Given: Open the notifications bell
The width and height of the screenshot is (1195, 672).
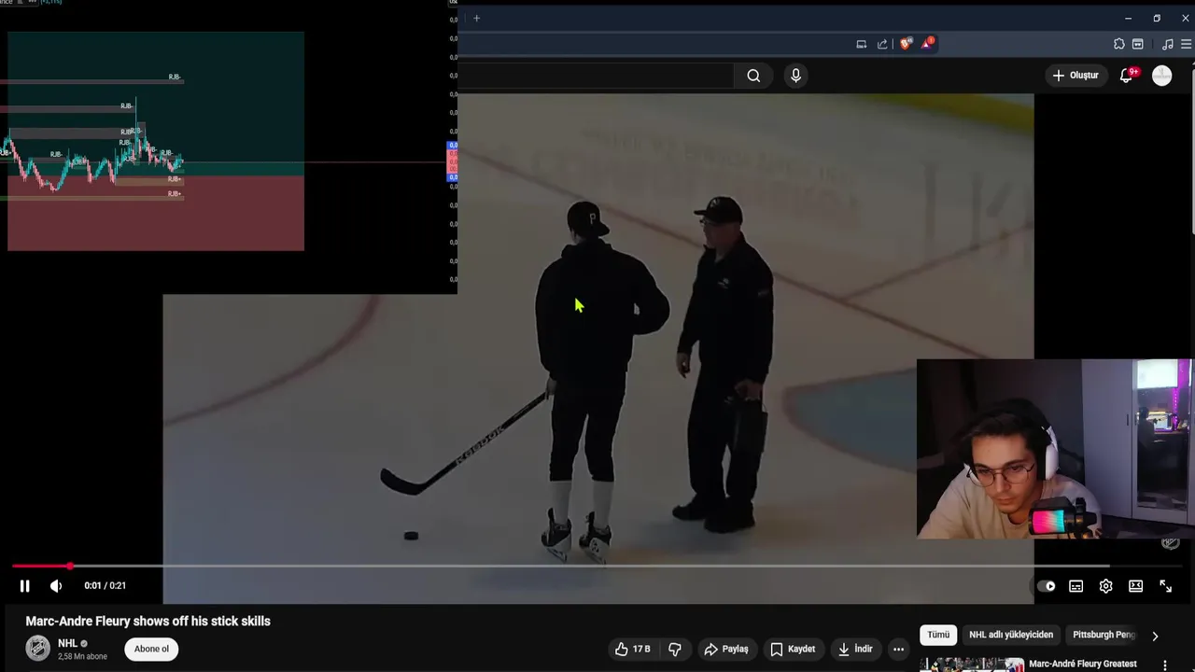Looking at the screenshot, I should (1127, 76).
